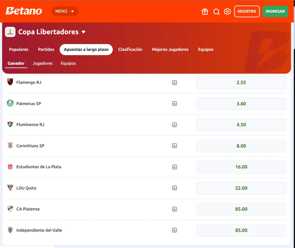Bet on Independiente del Valle at 85.00
Image resolution: width=295 pixels, height=248 pixels.
[241, 230]
